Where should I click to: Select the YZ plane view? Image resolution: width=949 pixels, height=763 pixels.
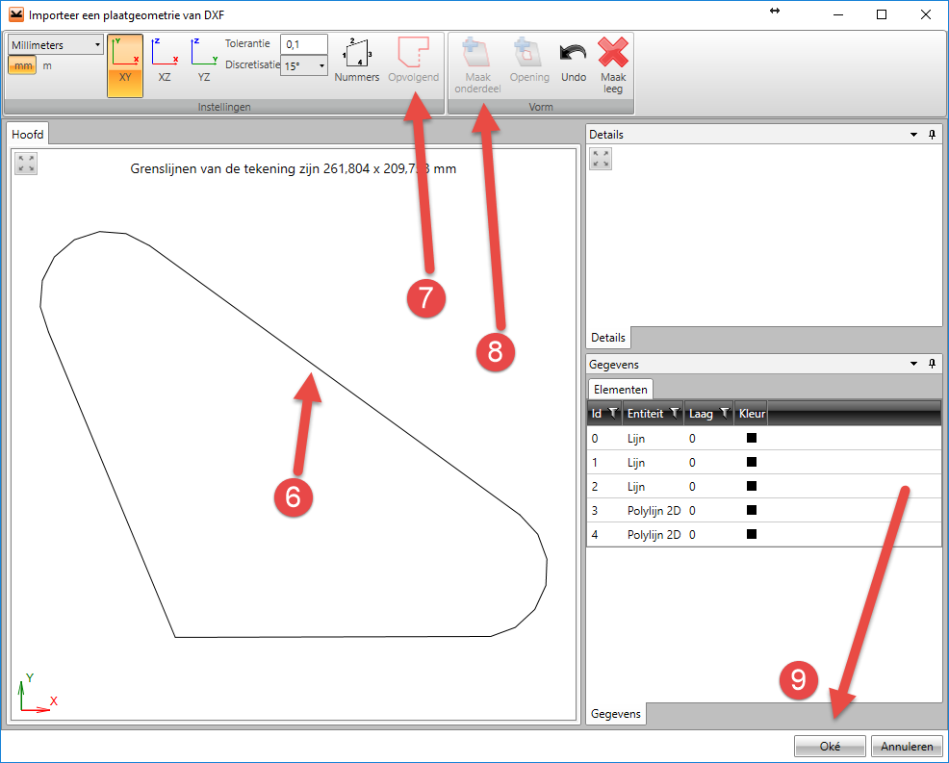[x=204, y=60]
